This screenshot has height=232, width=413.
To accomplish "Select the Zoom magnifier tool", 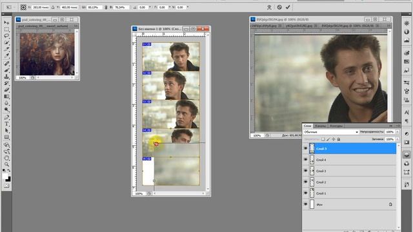I will coord(6,165).
